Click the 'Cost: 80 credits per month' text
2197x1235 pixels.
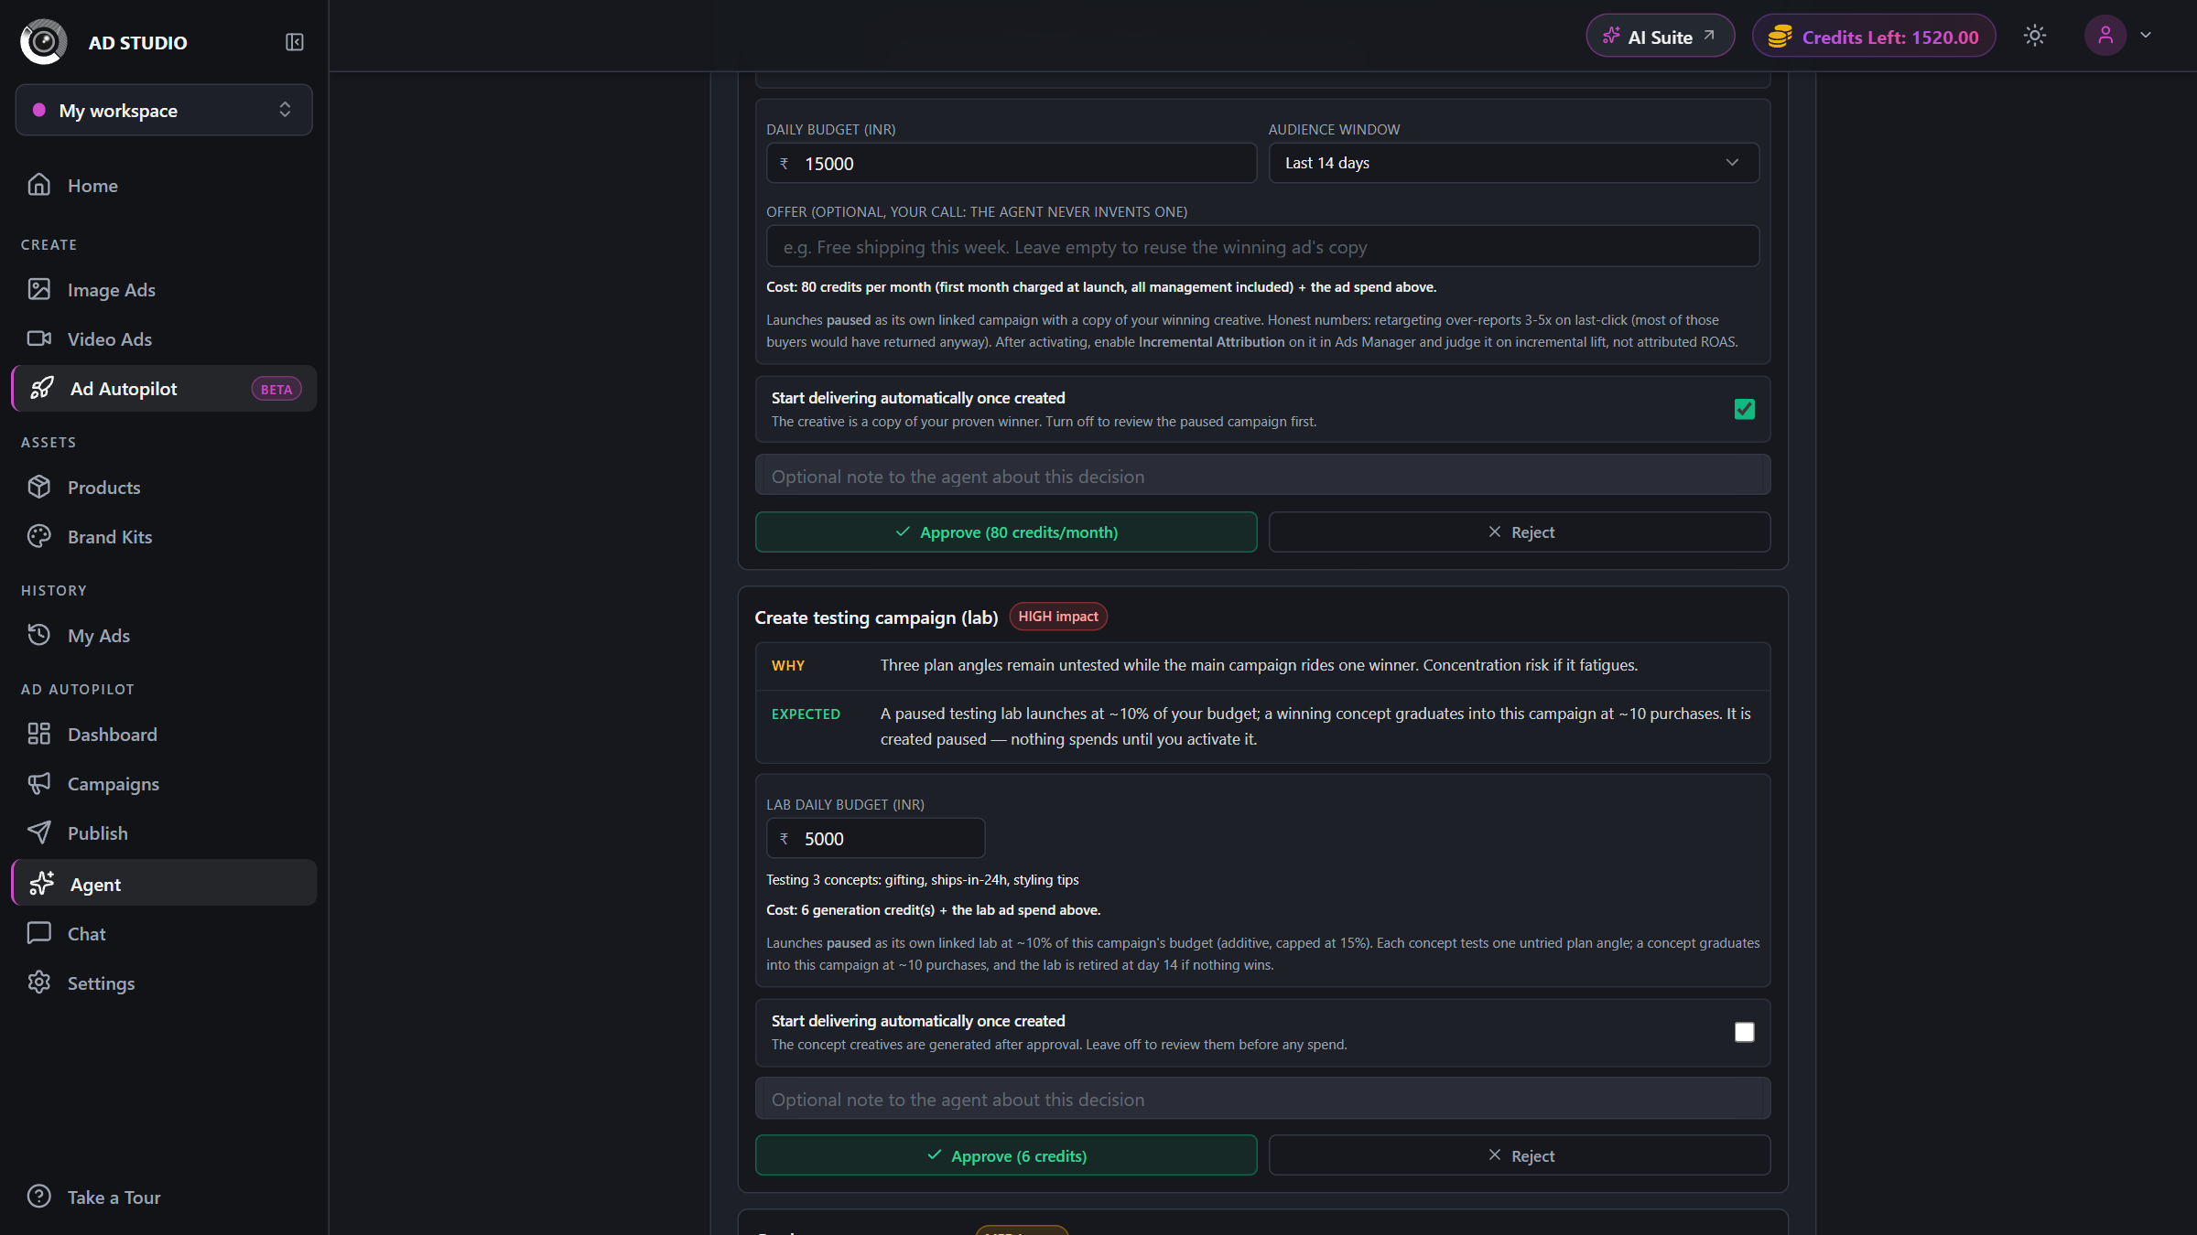(x=1100, y=286)
